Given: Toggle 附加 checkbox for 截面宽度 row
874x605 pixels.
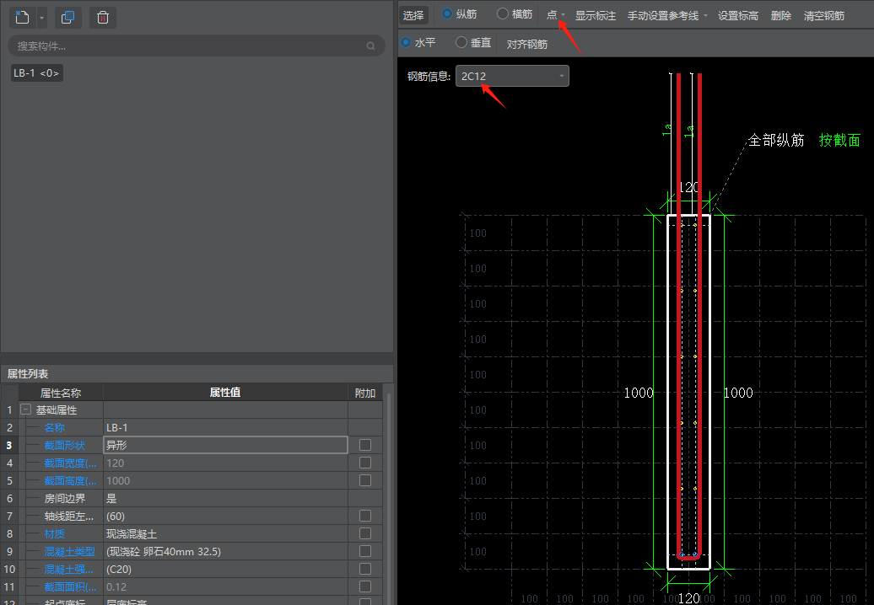Looking at the screenshot, I should (x=365, y=463).
